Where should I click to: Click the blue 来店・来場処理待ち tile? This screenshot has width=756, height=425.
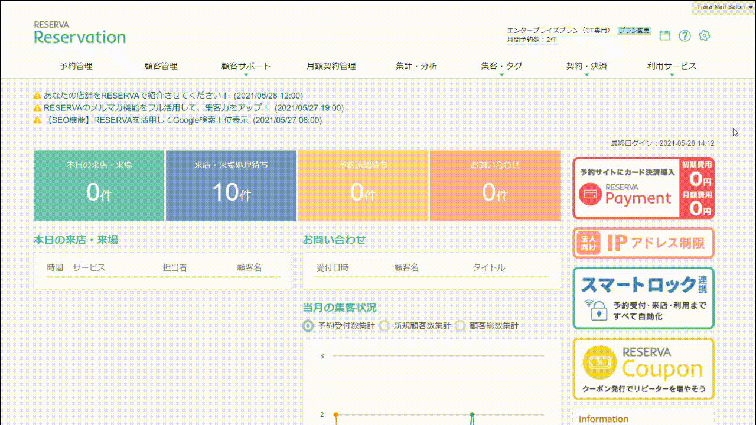point(231,185)
